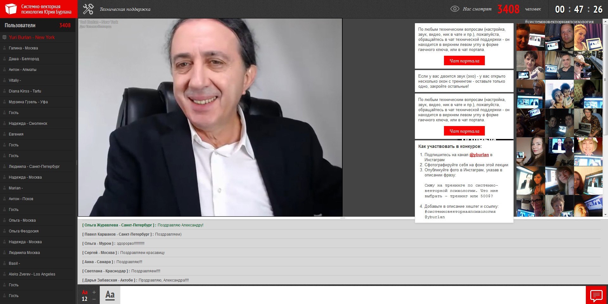The width and height of the screenshot is (608, 304).
Task: Click the Как участвовать в конкурсе heading
Action: click(x=450, y=146)
